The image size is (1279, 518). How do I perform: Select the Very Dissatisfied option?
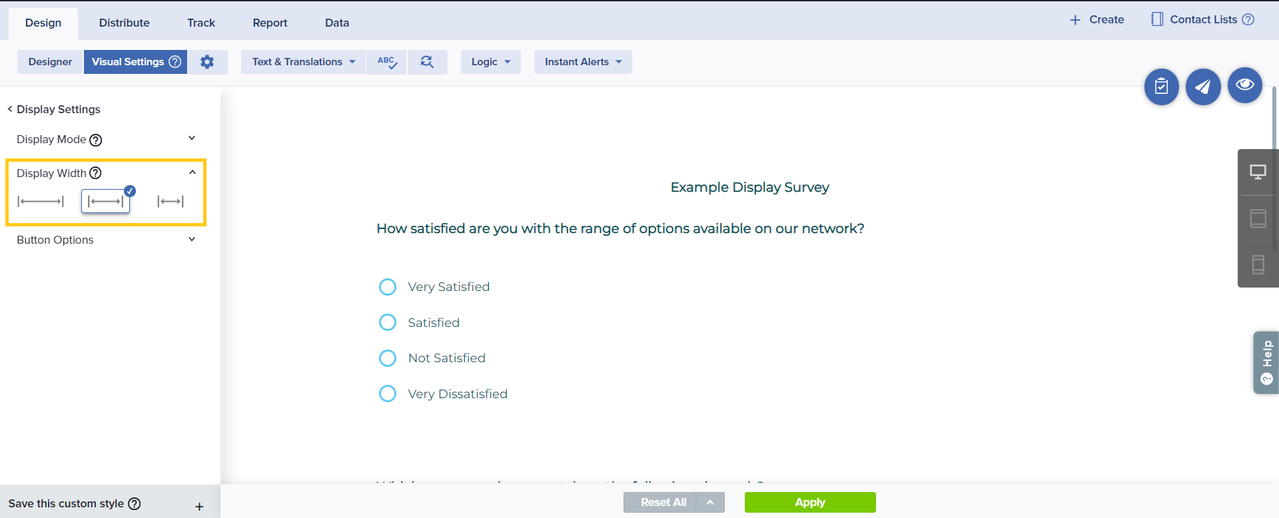tap(388, 393)
